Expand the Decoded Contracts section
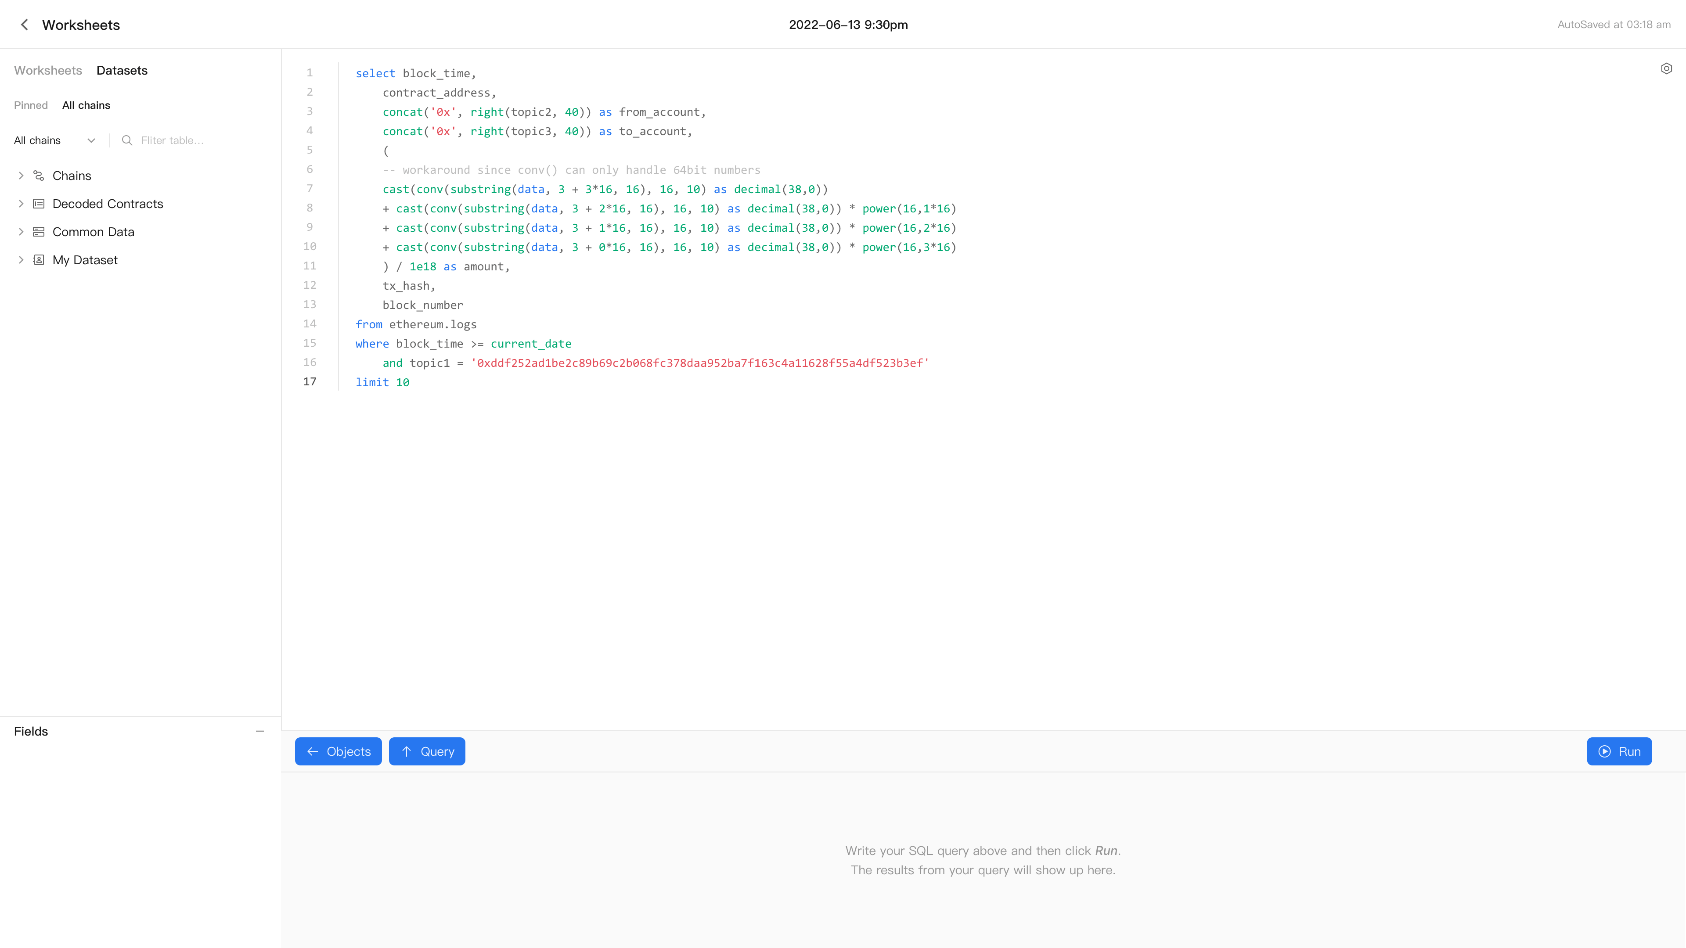Image resolution: width=1686 pixels, height=948 pixels. [21, 204]
